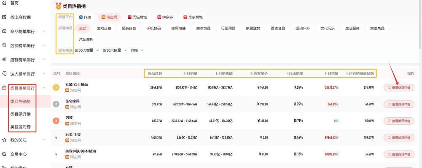
Task: Click 查看类目详情 for 女装/女士精品
Action: coord(399,87)
